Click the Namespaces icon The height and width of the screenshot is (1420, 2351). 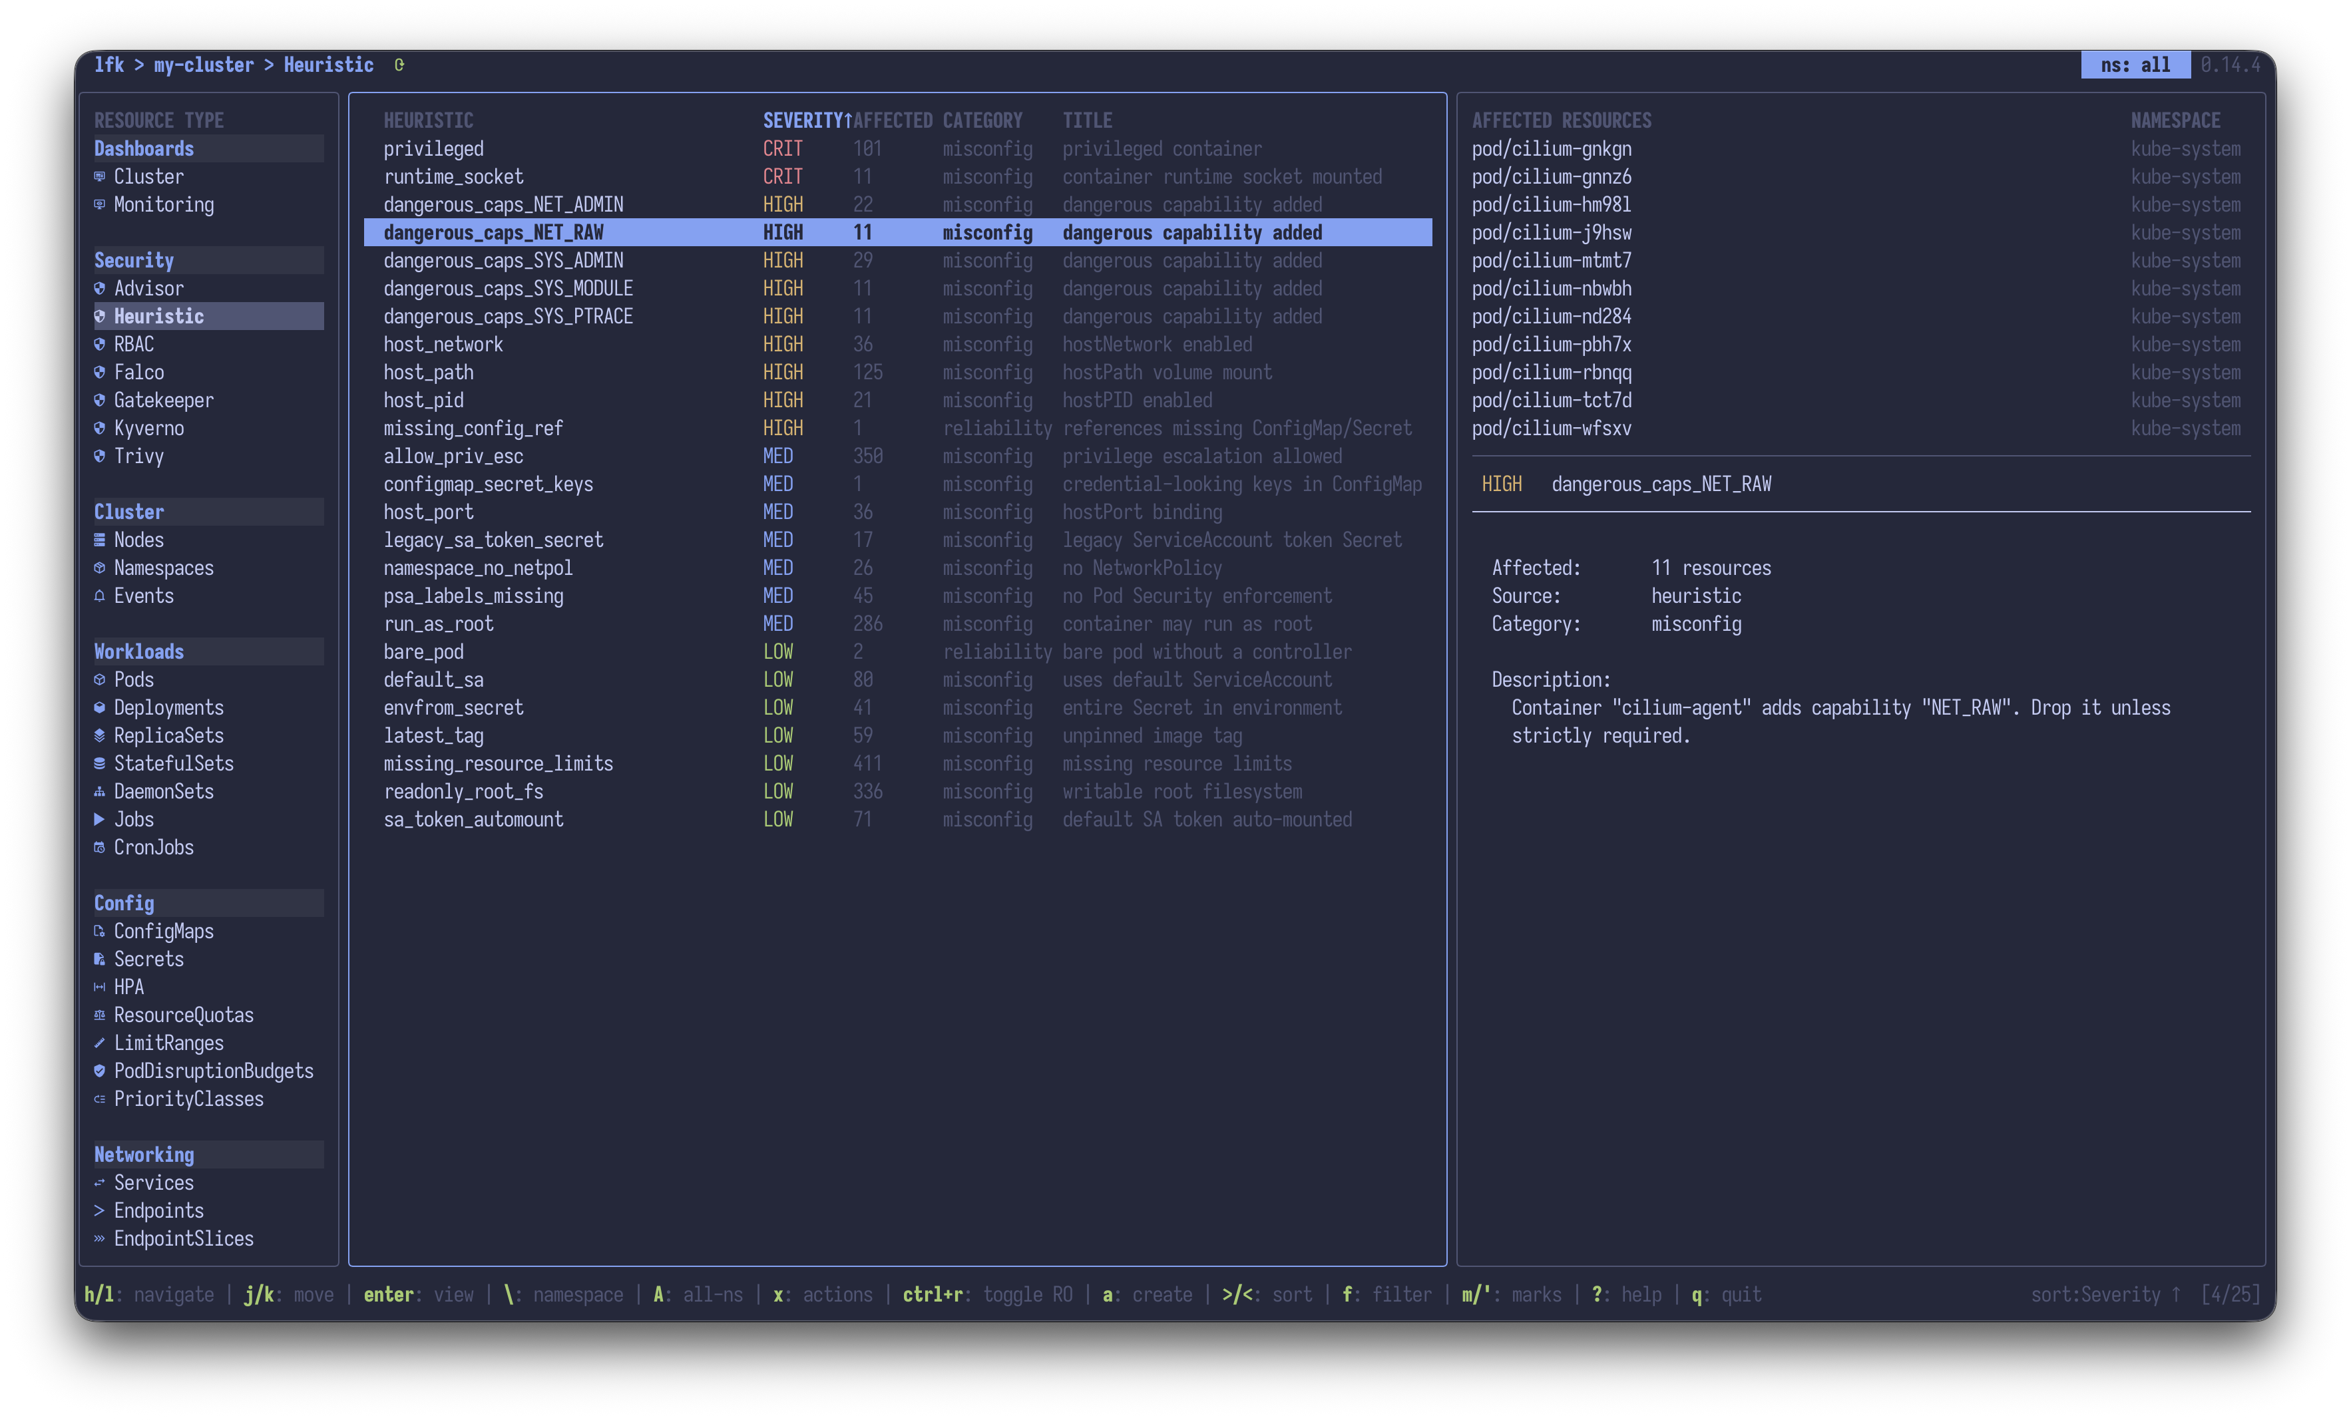pos(99,568)
